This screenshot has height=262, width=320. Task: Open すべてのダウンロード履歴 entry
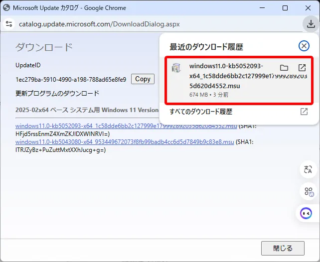pos(239,112)
